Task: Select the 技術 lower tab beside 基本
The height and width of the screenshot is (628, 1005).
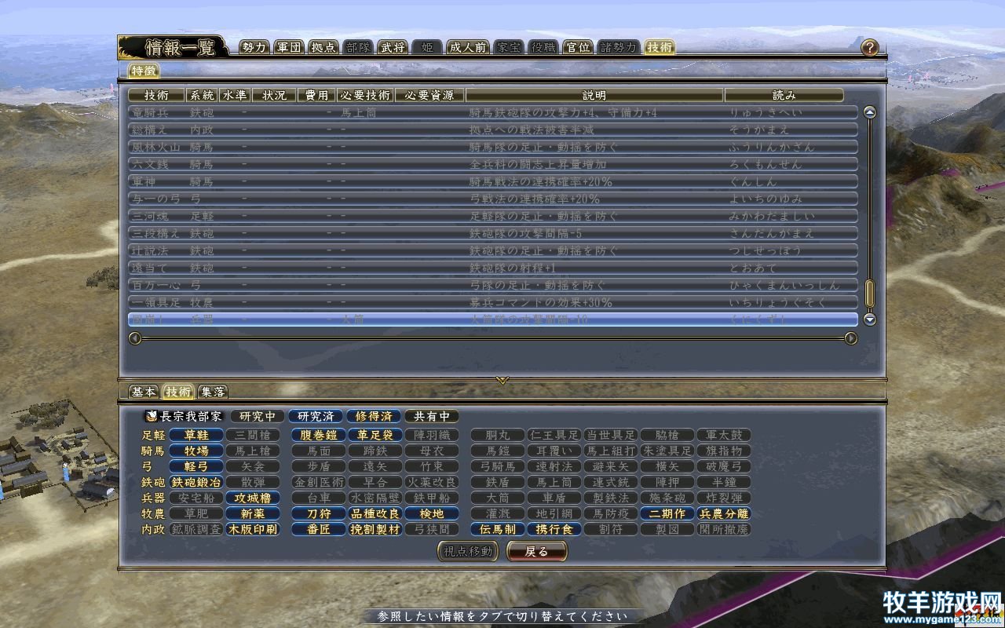Action: 178,392
